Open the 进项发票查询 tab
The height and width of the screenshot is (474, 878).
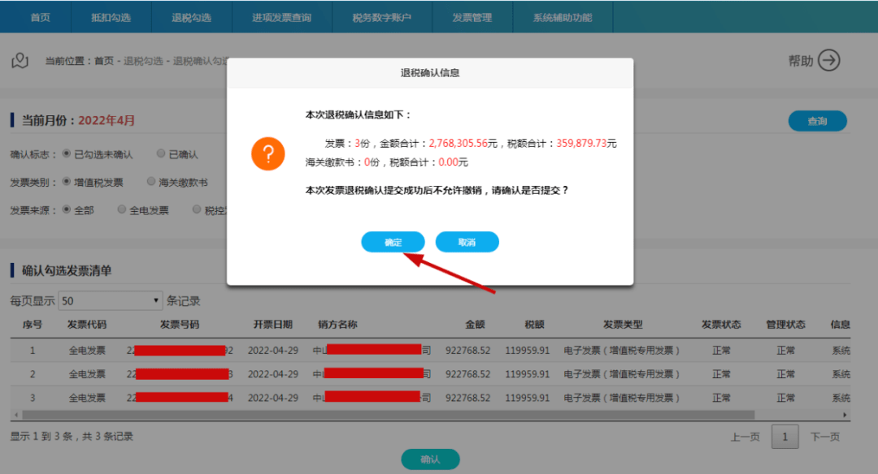pos(281,16)
